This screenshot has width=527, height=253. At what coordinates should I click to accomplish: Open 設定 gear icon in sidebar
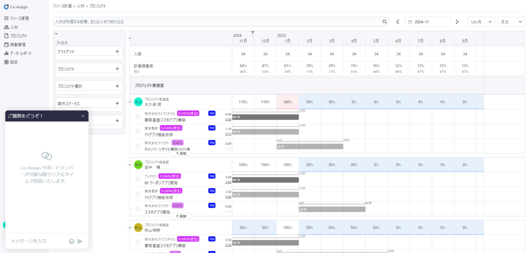[x=6, y=62]
